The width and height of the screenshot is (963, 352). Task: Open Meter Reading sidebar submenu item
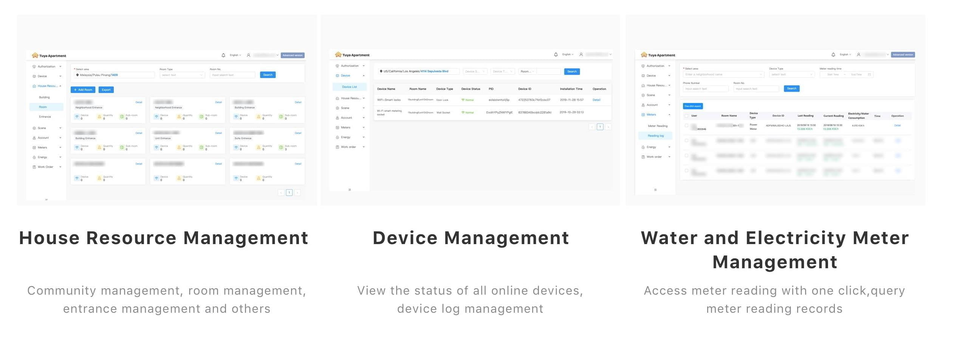coord(658,126)
